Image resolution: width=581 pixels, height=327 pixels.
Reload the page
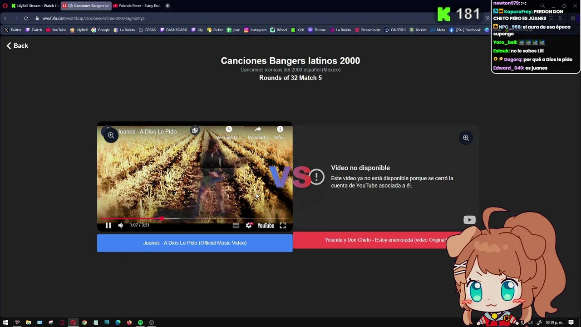[x=26, y=18]
